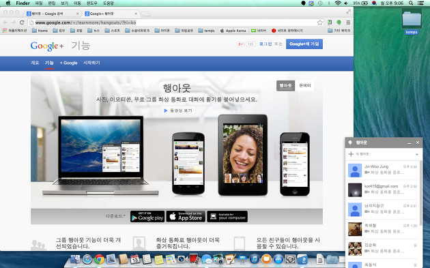Select the 행아웃 view toggle
Image resolution: width=430 pixels, height=268 pixels.
point(285,86)
